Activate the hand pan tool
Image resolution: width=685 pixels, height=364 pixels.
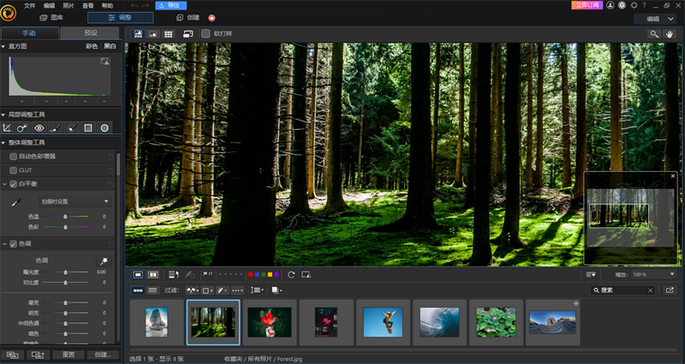670,33
